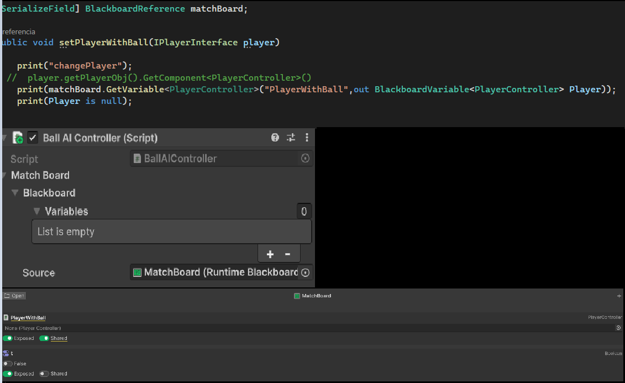Click the PlayerWithBall variable type icon

pyautogui.click(x=5, y=317)
